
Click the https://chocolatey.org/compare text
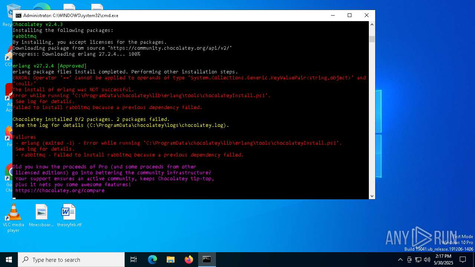coord(60,190)
